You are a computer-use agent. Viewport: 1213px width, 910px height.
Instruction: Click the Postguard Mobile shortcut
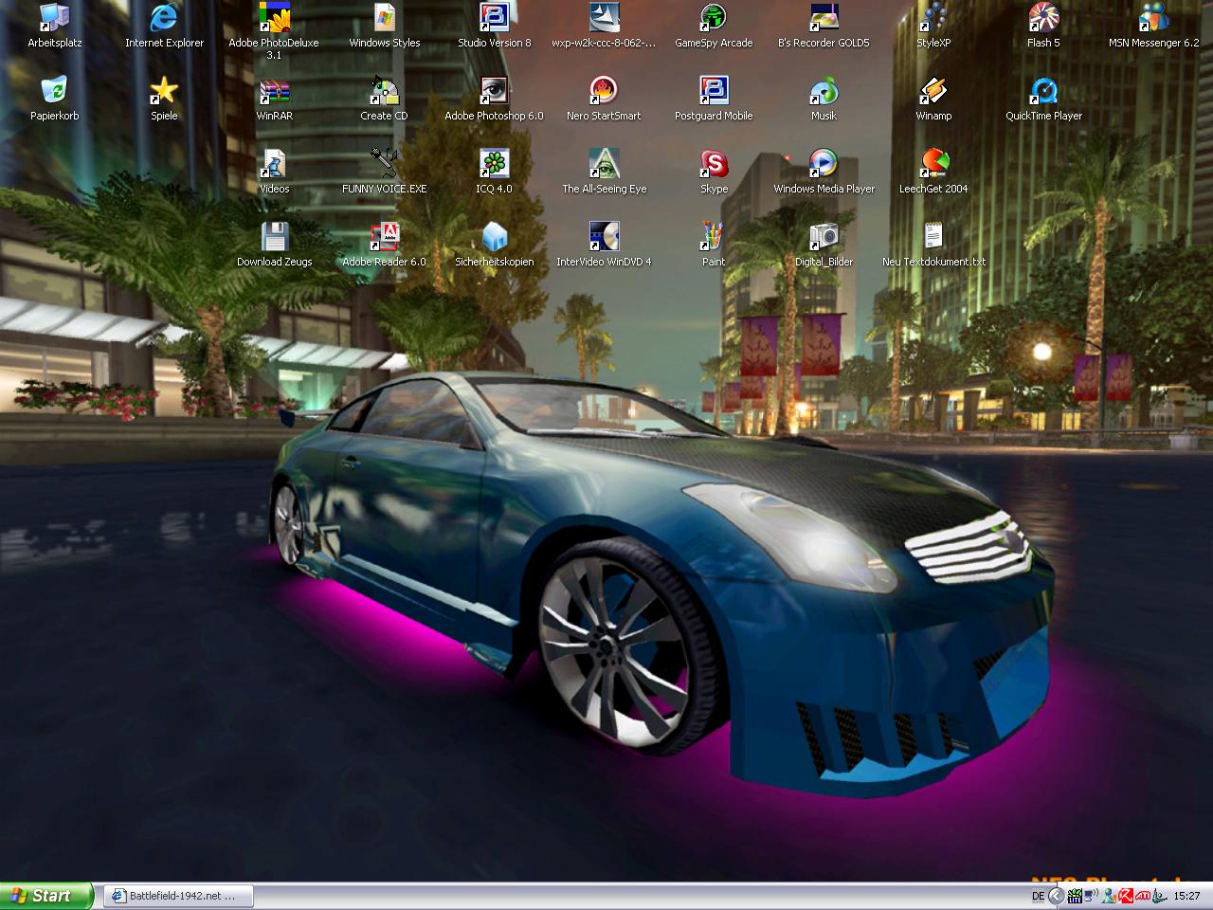coord(714,99)
